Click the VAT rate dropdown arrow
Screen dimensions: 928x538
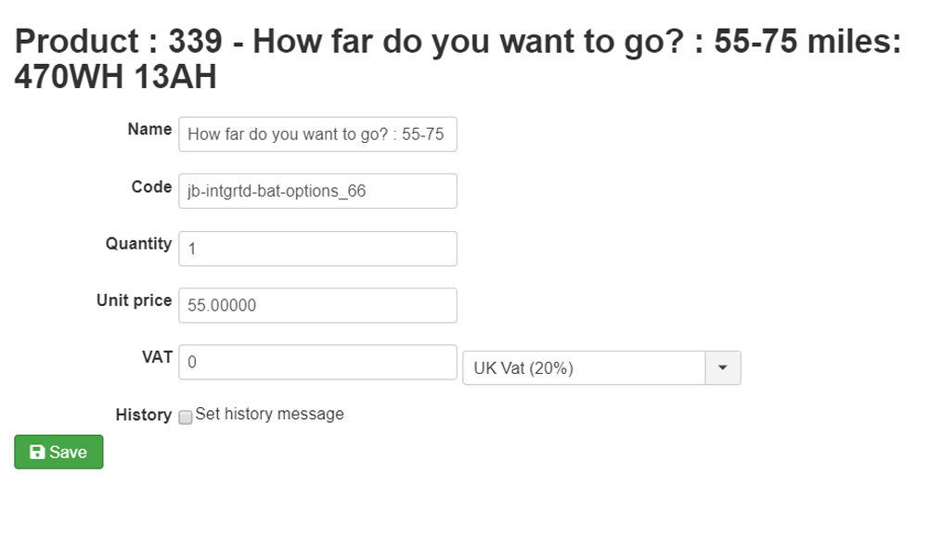(x=723, y=368)
